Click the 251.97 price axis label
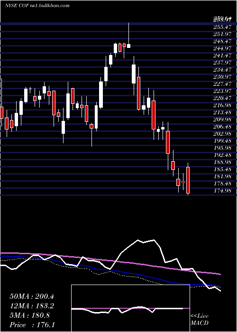237x332 pixels. [x=222, y=34]
